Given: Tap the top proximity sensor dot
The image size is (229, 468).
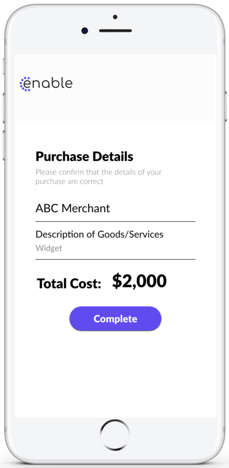Looking at the screenshot, I should pyautogui.click(x=115, y=17).
